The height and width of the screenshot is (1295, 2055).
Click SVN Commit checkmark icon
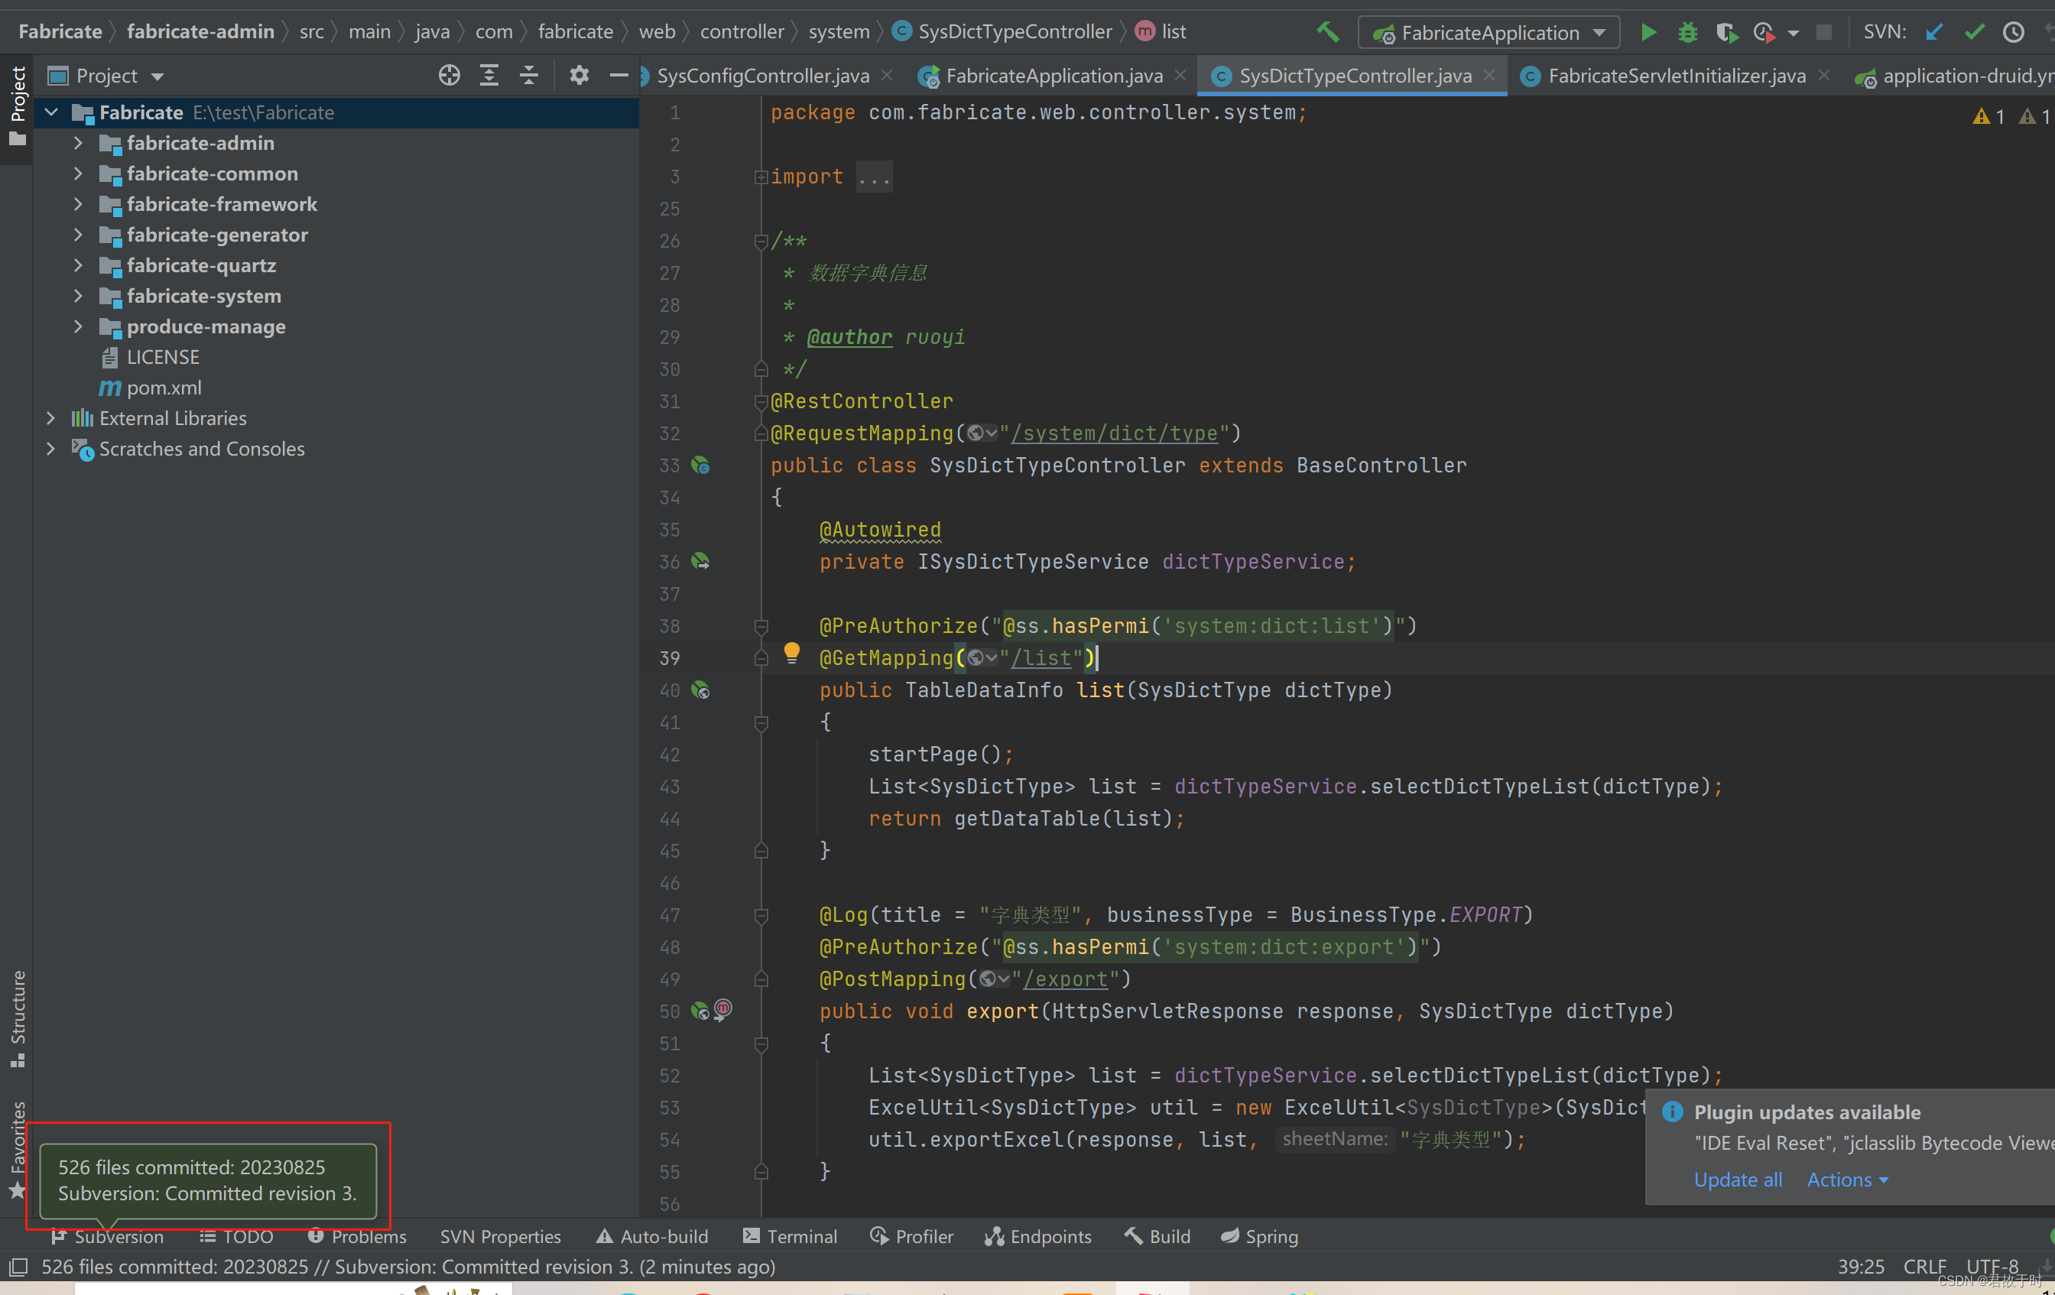pos(1974,32)
